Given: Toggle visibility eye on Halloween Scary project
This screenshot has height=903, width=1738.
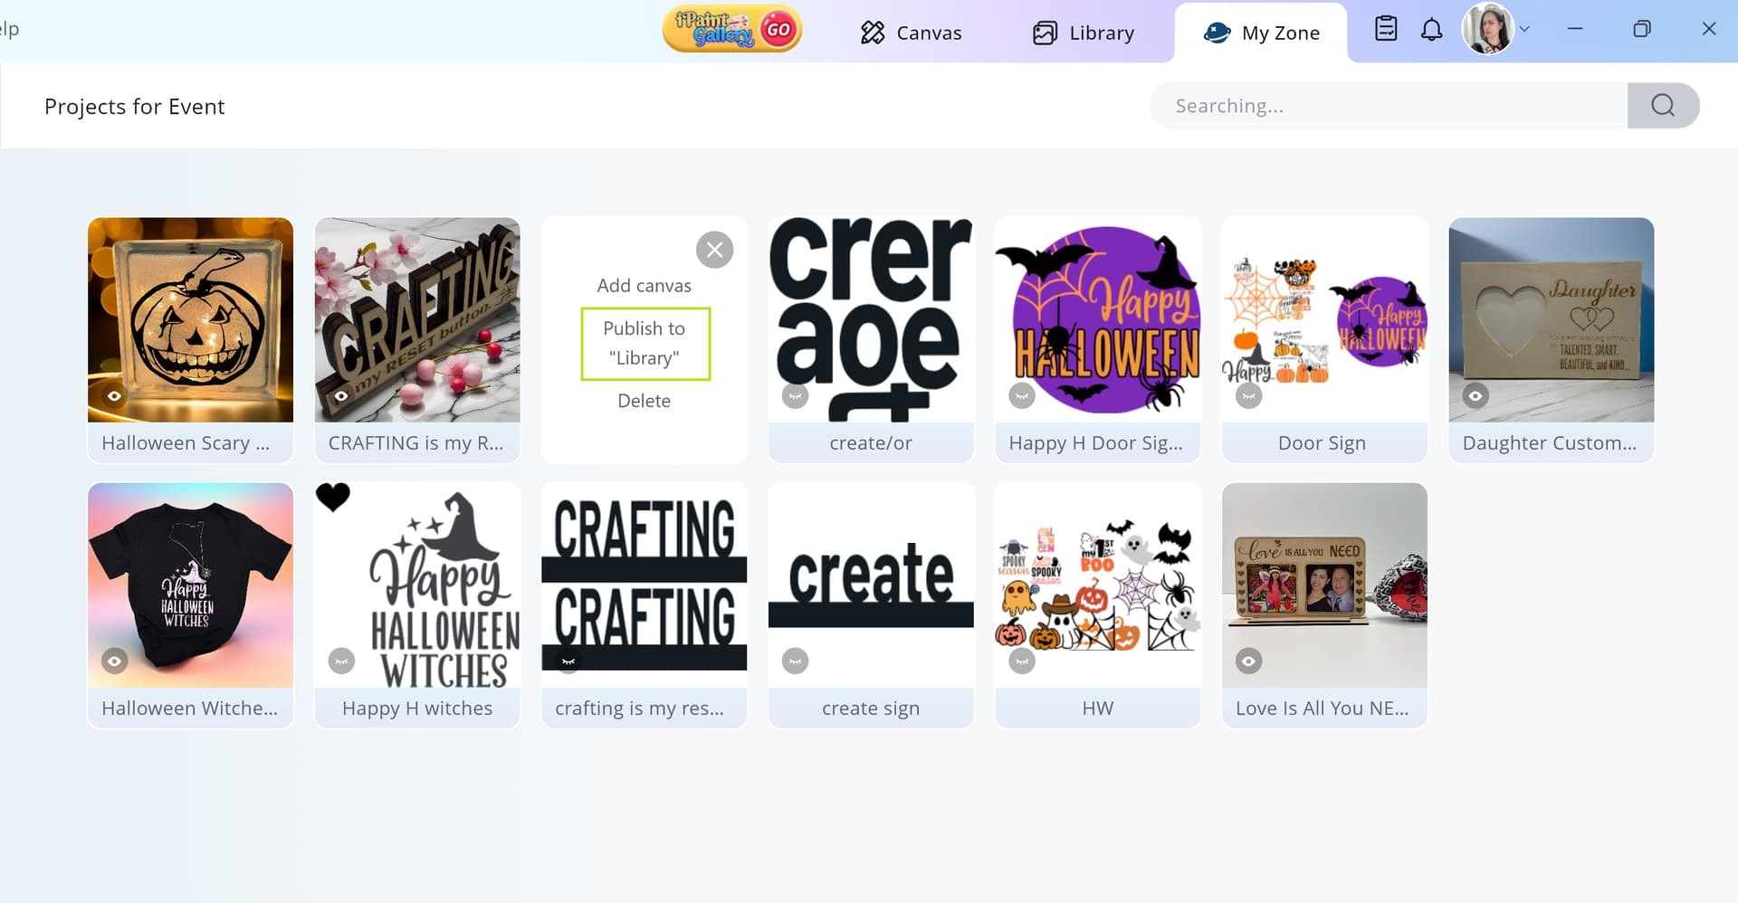Looking at the screenshot, I should pos(114,395).
